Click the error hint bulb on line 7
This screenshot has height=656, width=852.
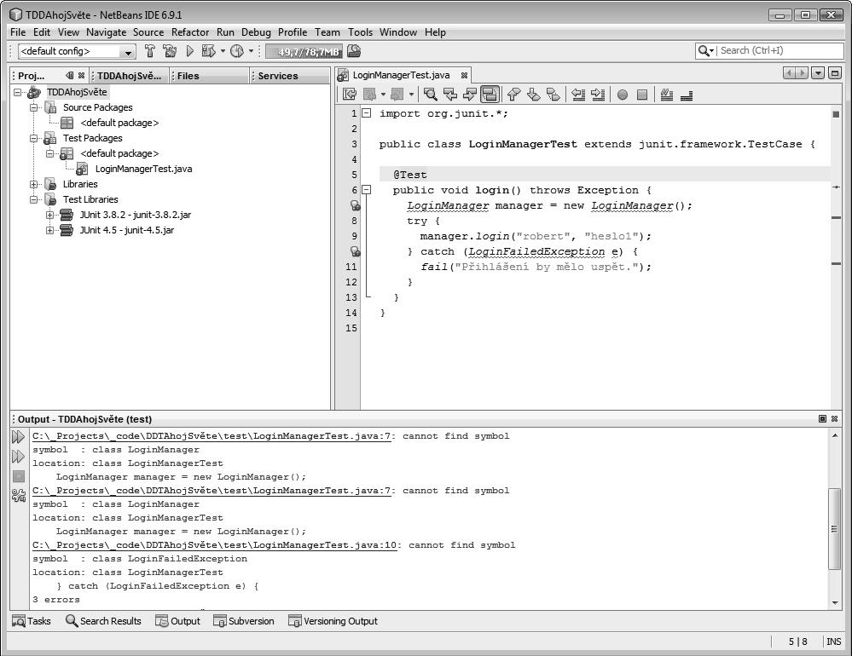click(355, 205)
